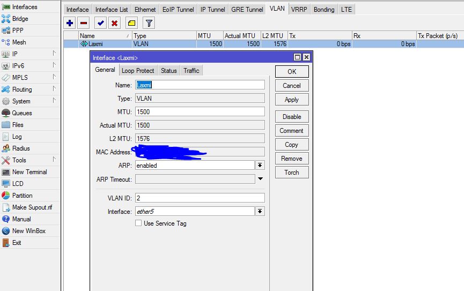This screenshot has height=291, width=464.
Task: Expand the IP submenu arrow
Action: coord(54,53)
